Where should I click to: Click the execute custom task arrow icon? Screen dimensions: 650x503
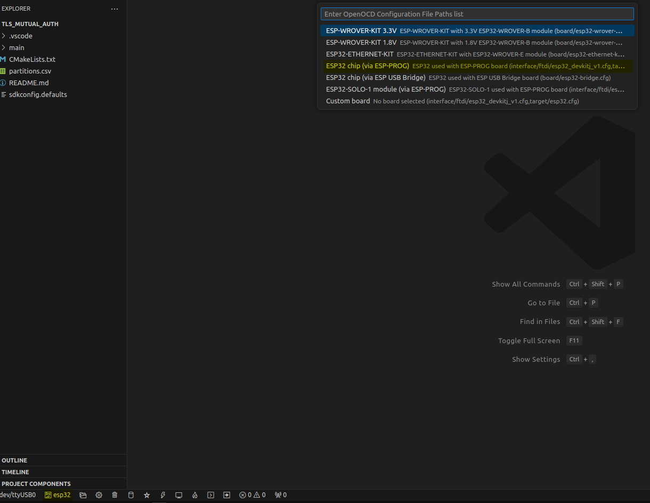coord(227,495)
